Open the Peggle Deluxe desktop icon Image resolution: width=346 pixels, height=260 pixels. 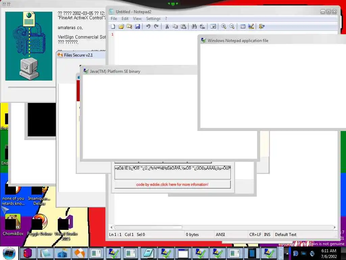click(40, 225)
